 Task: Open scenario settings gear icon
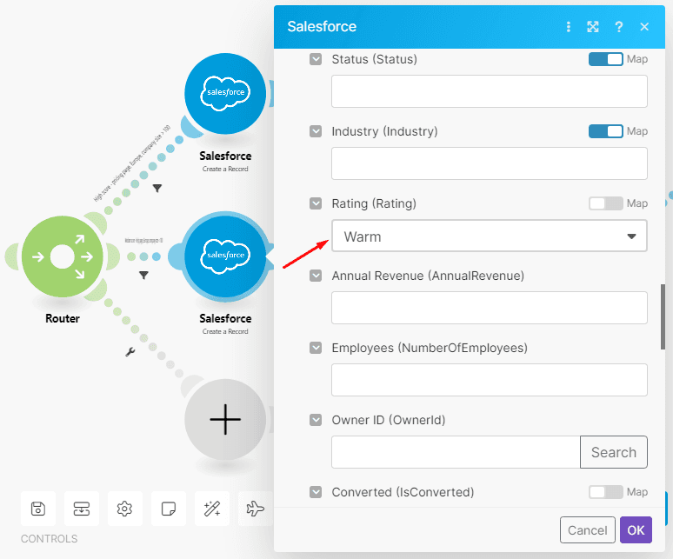coord(125,509)
